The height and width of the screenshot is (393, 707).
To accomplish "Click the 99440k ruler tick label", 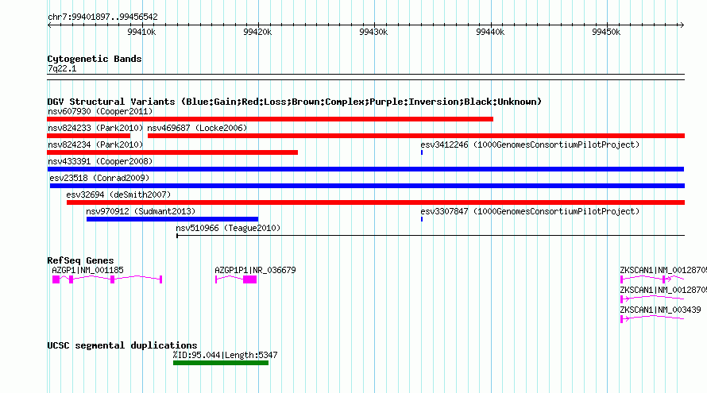I will tap(490, 32).
